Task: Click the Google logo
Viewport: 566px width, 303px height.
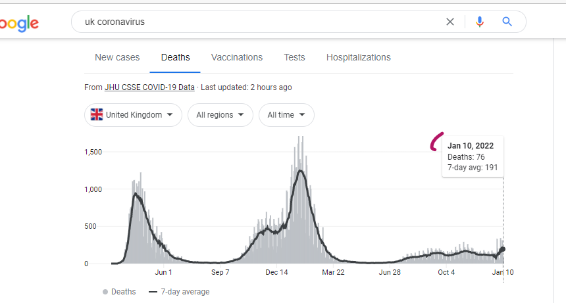Action: coord(18,23)
